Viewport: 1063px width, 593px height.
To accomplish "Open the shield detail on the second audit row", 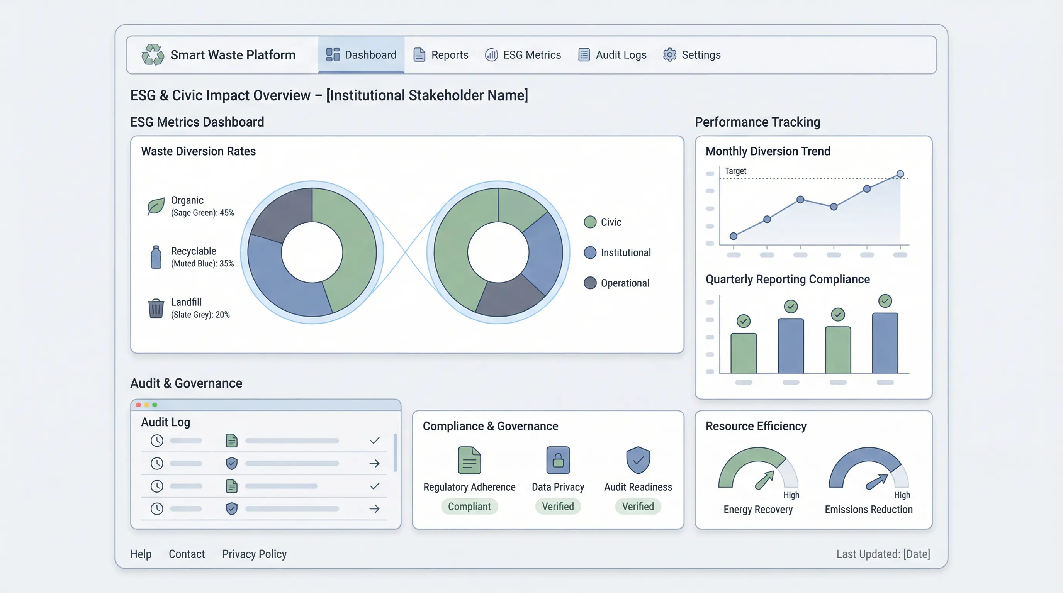I will (x=231, y=463).
